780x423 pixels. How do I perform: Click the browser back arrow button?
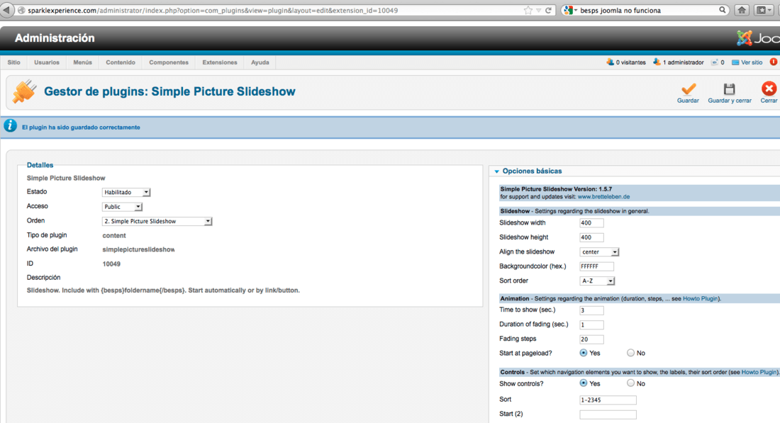pos(6,10)
